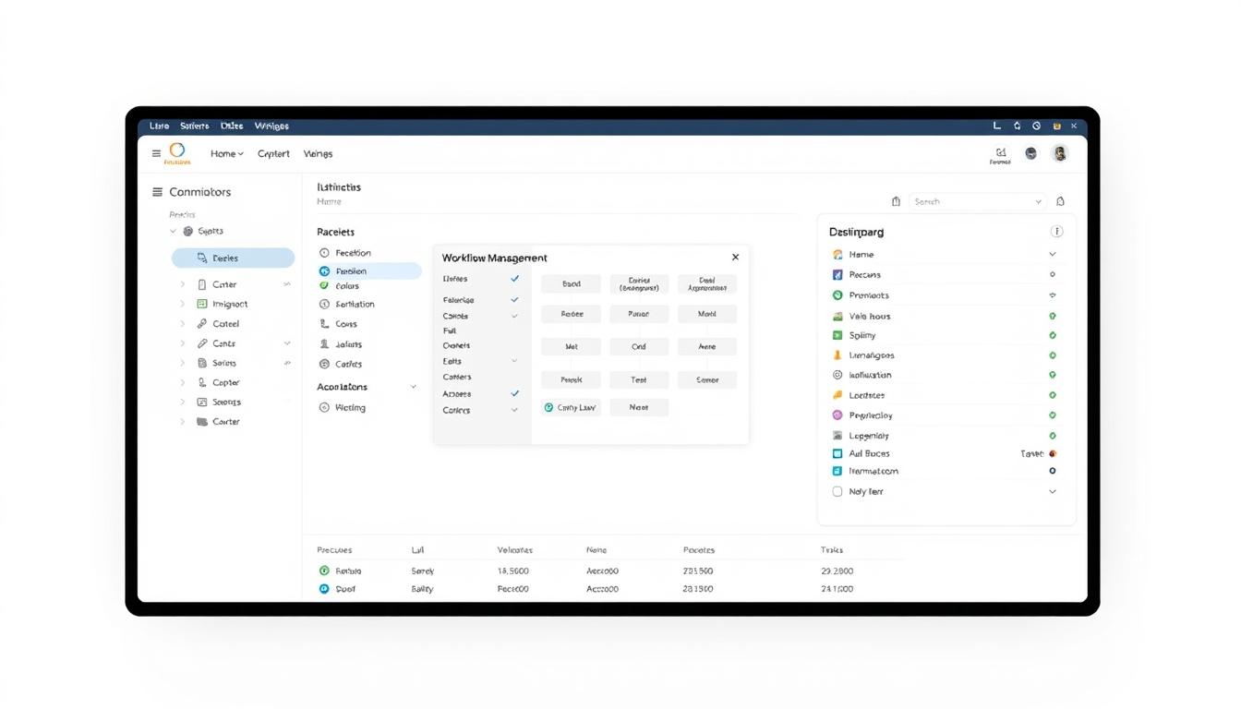Click the notification bell next to search
Image resolution: width=1241 pixels, height=709 pixels.
pyautogui.click(x=1060, y=201)
